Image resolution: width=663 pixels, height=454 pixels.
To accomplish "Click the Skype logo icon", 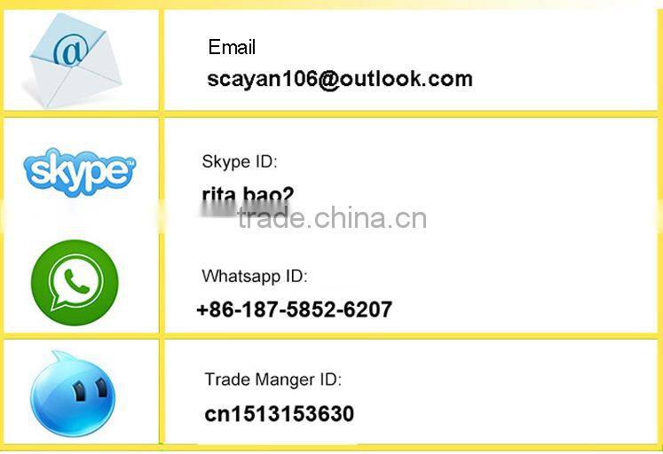I will pyautogui.click(x=80, y=172).
